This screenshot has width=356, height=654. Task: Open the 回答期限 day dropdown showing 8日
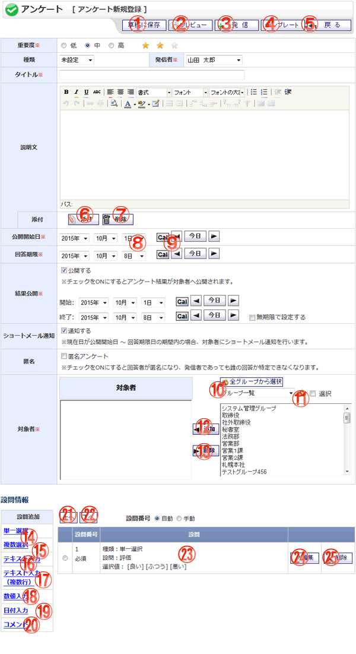tap(134, 255)
